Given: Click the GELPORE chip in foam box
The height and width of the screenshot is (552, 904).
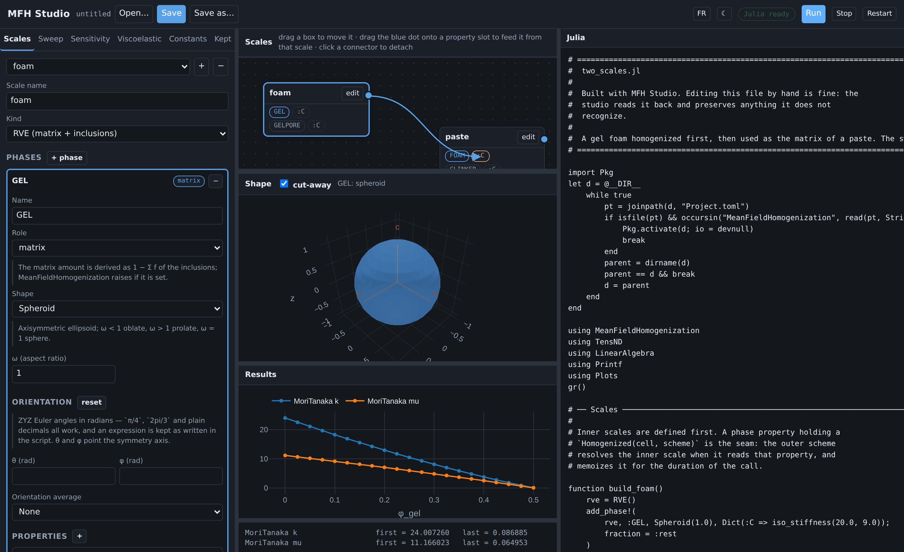Looking at the screenshot, I should point(287,125).
